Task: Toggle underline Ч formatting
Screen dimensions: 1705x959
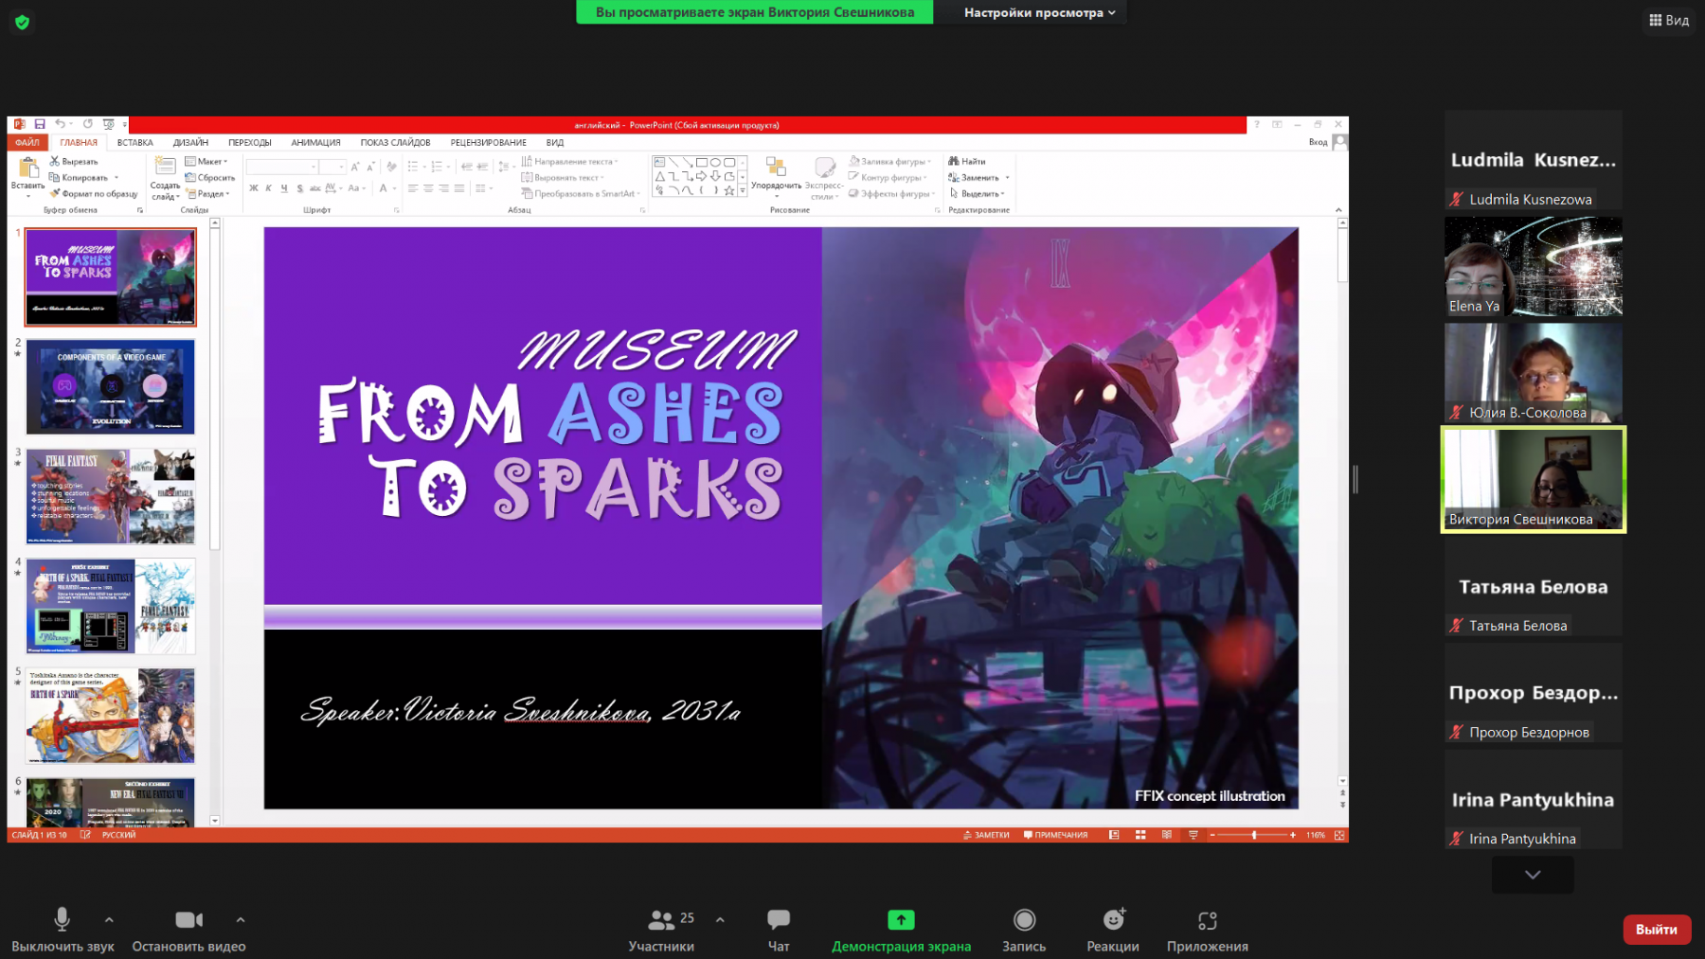Action: point(284,188)
